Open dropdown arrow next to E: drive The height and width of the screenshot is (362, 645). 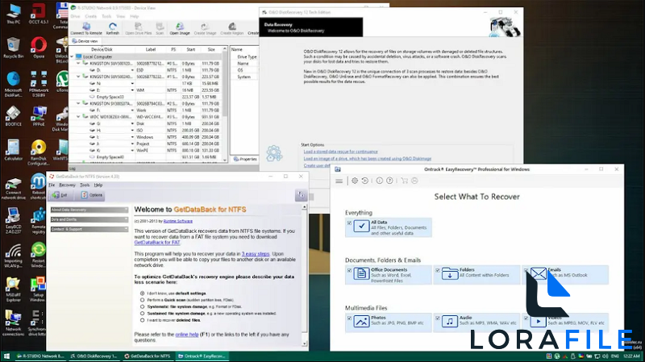132,90
